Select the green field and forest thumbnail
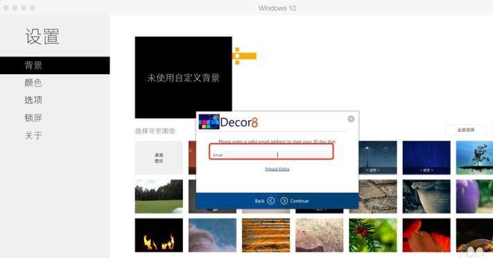 click(159, 196)
